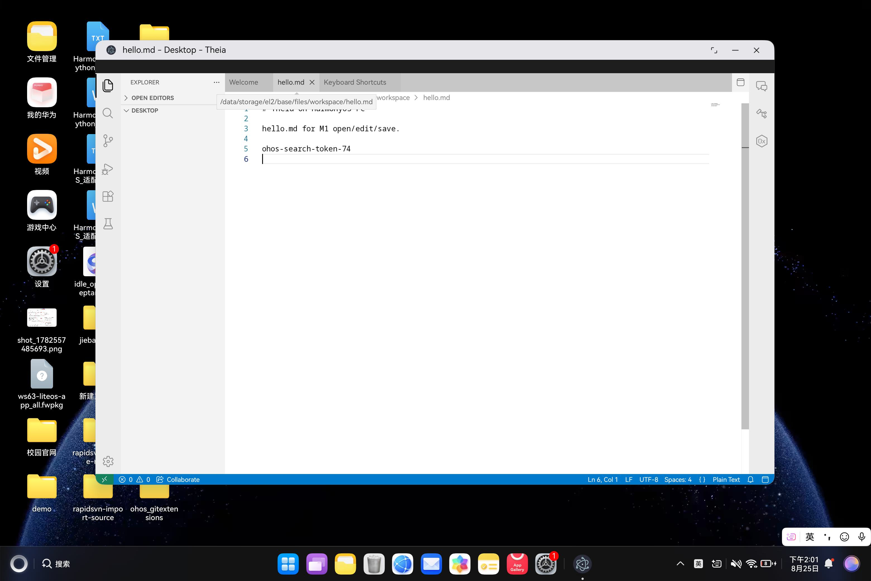Open AppGallery from the dock
Viewport: 871px width, 581px height.
[x=517, y=564]
